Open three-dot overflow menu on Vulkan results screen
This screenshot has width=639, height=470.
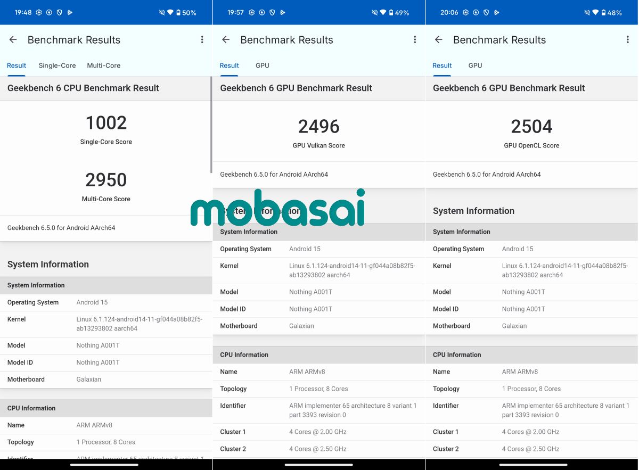[415, 40]
